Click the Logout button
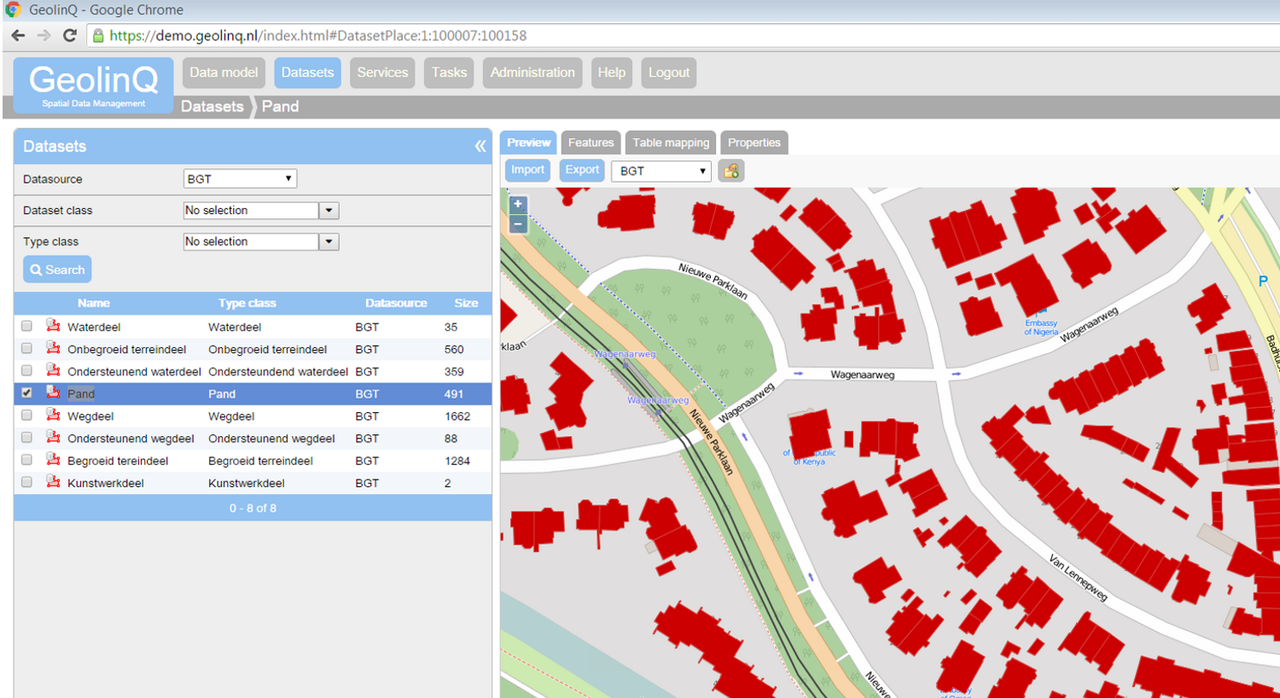This screenshot has width=1280, height=698. click(x=668, y=73)
